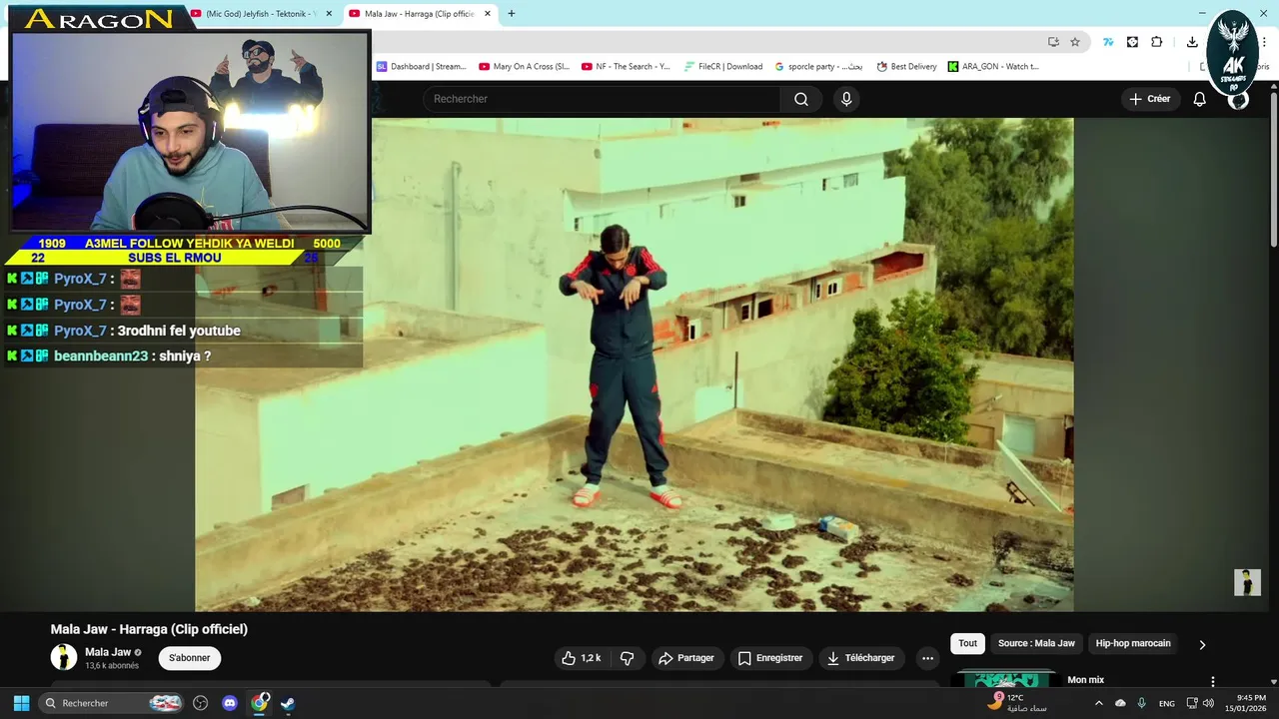Open the Windows Start menu
This screenshot has width=1279, height=719.
coord(21,703)
